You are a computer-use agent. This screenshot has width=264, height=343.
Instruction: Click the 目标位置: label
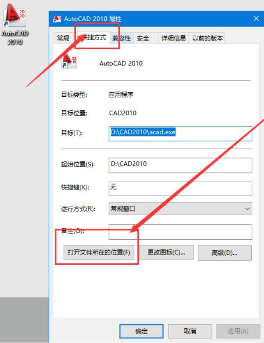74,113
